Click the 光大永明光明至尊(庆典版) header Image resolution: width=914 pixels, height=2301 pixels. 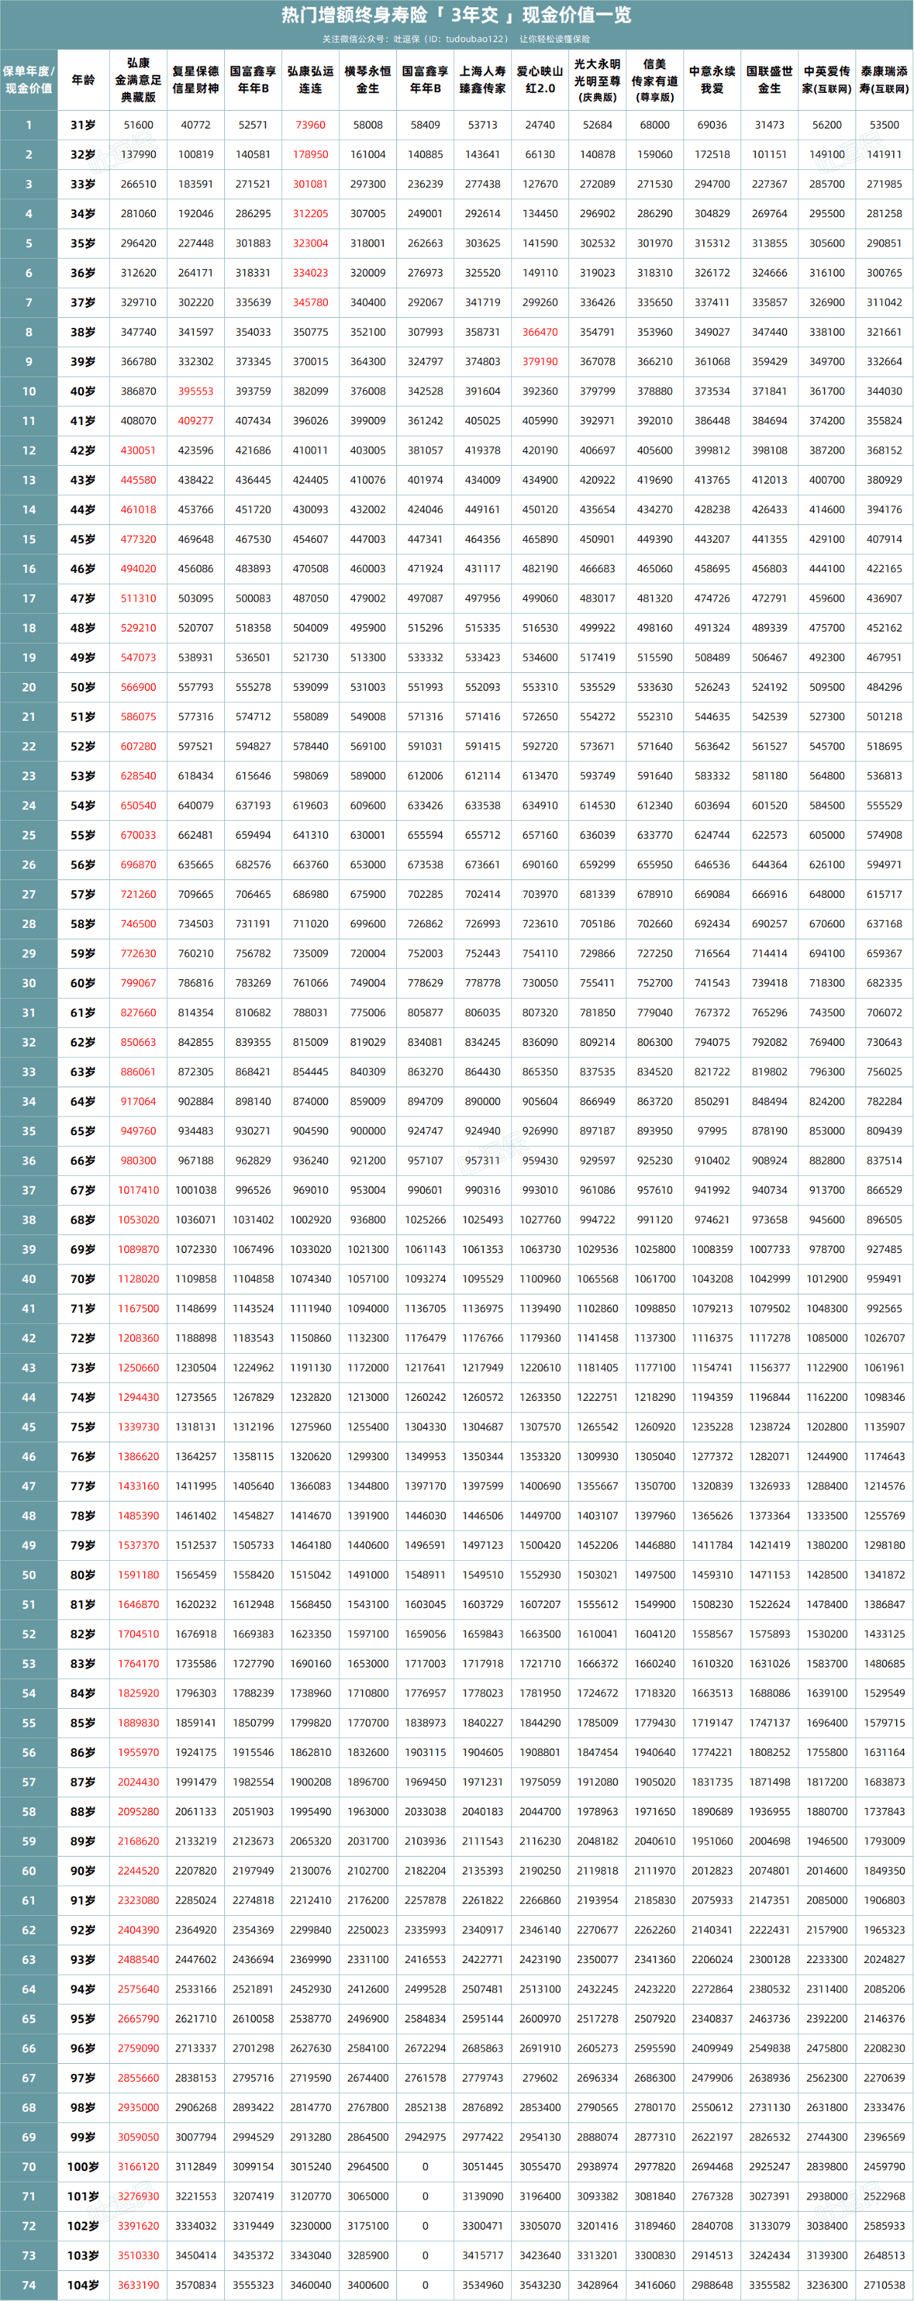(597, 79)
